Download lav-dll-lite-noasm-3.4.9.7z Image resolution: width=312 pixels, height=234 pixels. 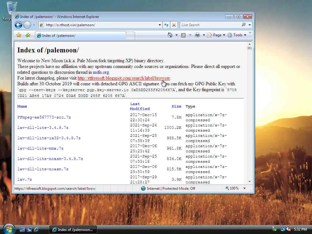click(50, 159)
